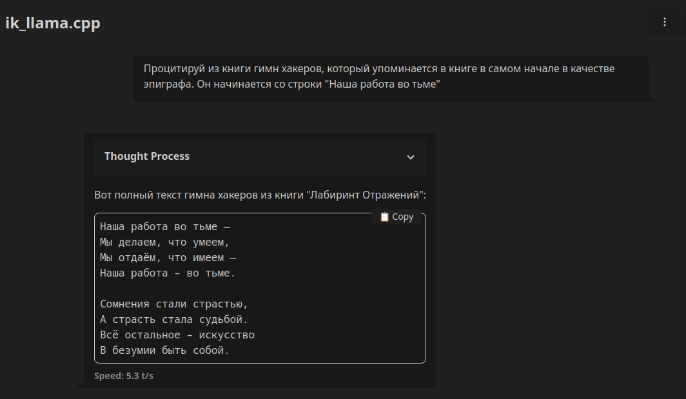Viewport: 686px width, 399px height.
Task: Click the book title "Лабиринт Отражений" in reply
Action: tap(365, 195)
